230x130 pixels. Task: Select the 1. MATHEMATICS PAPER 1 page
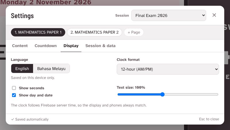[38, 32]
